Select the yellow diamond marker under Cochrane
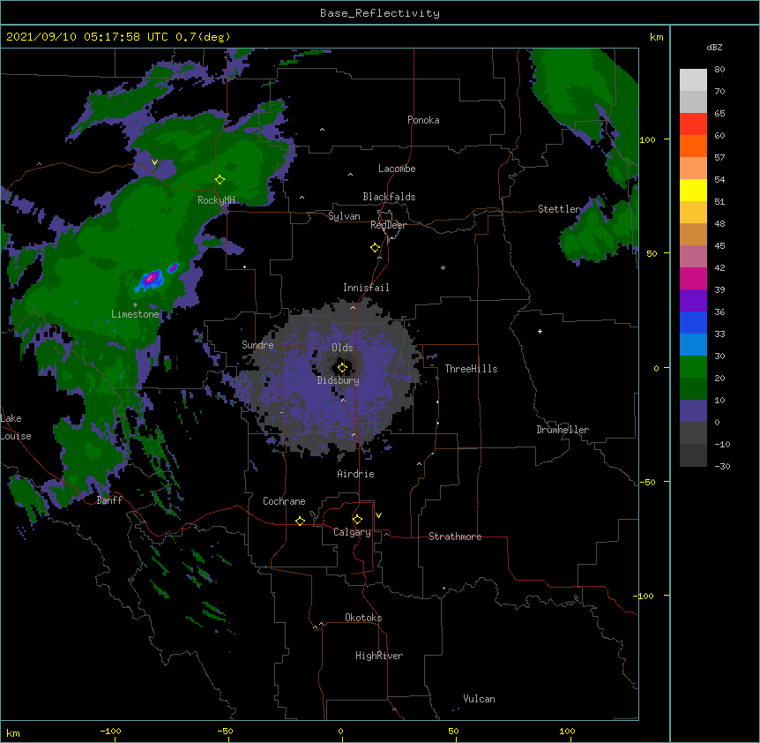 point(300,521)
